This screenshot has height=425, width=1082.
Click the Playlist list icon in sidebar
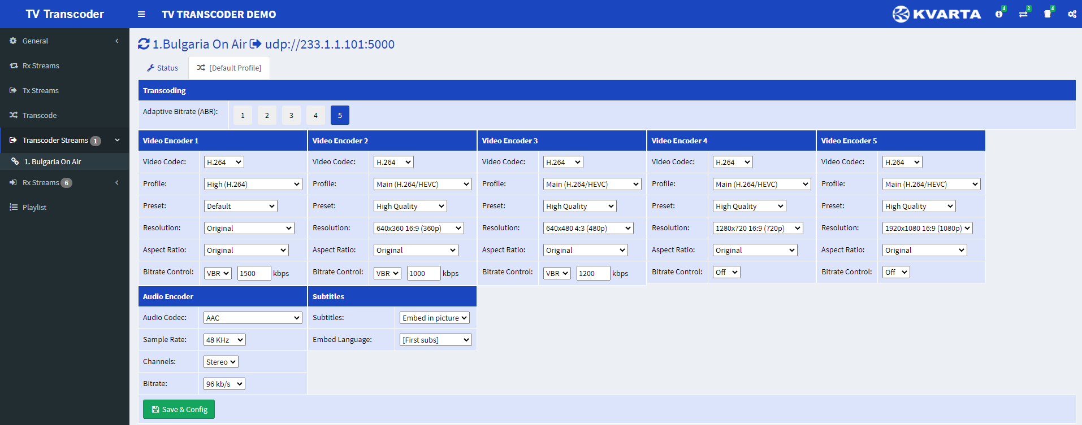14,207
